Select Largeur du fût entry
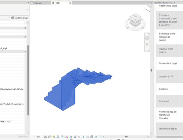The height and width of the screenshot is (140, 183). pyautogui.click(x=169, y=76)
